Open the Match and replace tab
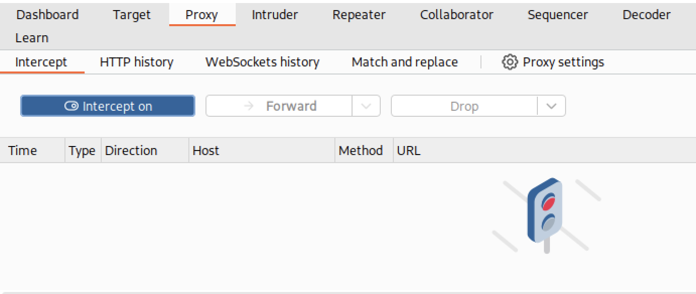Image resolution: width=696 pixels, height=294 pixels. point(405,62)
